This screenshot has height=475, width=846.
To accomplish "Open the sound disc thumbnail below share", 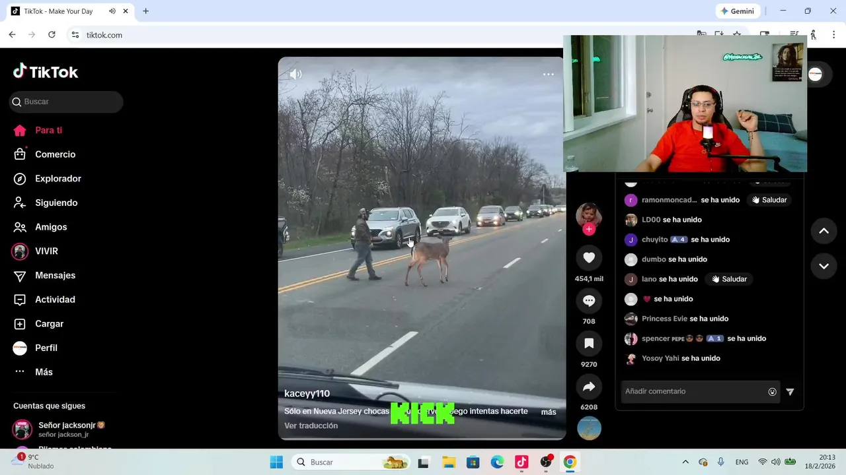I will tap(589, 428).
